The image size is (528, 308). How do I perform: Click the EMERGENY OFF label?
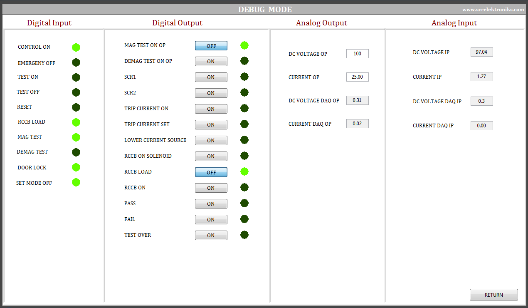tap(37, 63)
